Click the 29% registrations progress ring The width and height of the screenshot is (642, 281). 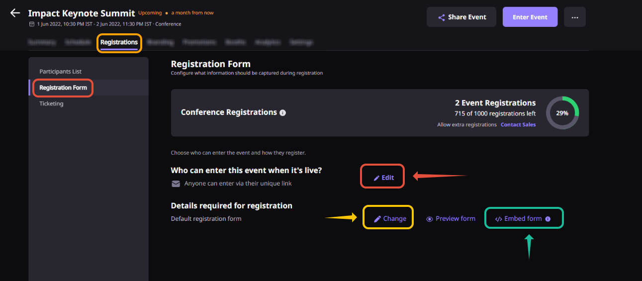pos(562,113)
